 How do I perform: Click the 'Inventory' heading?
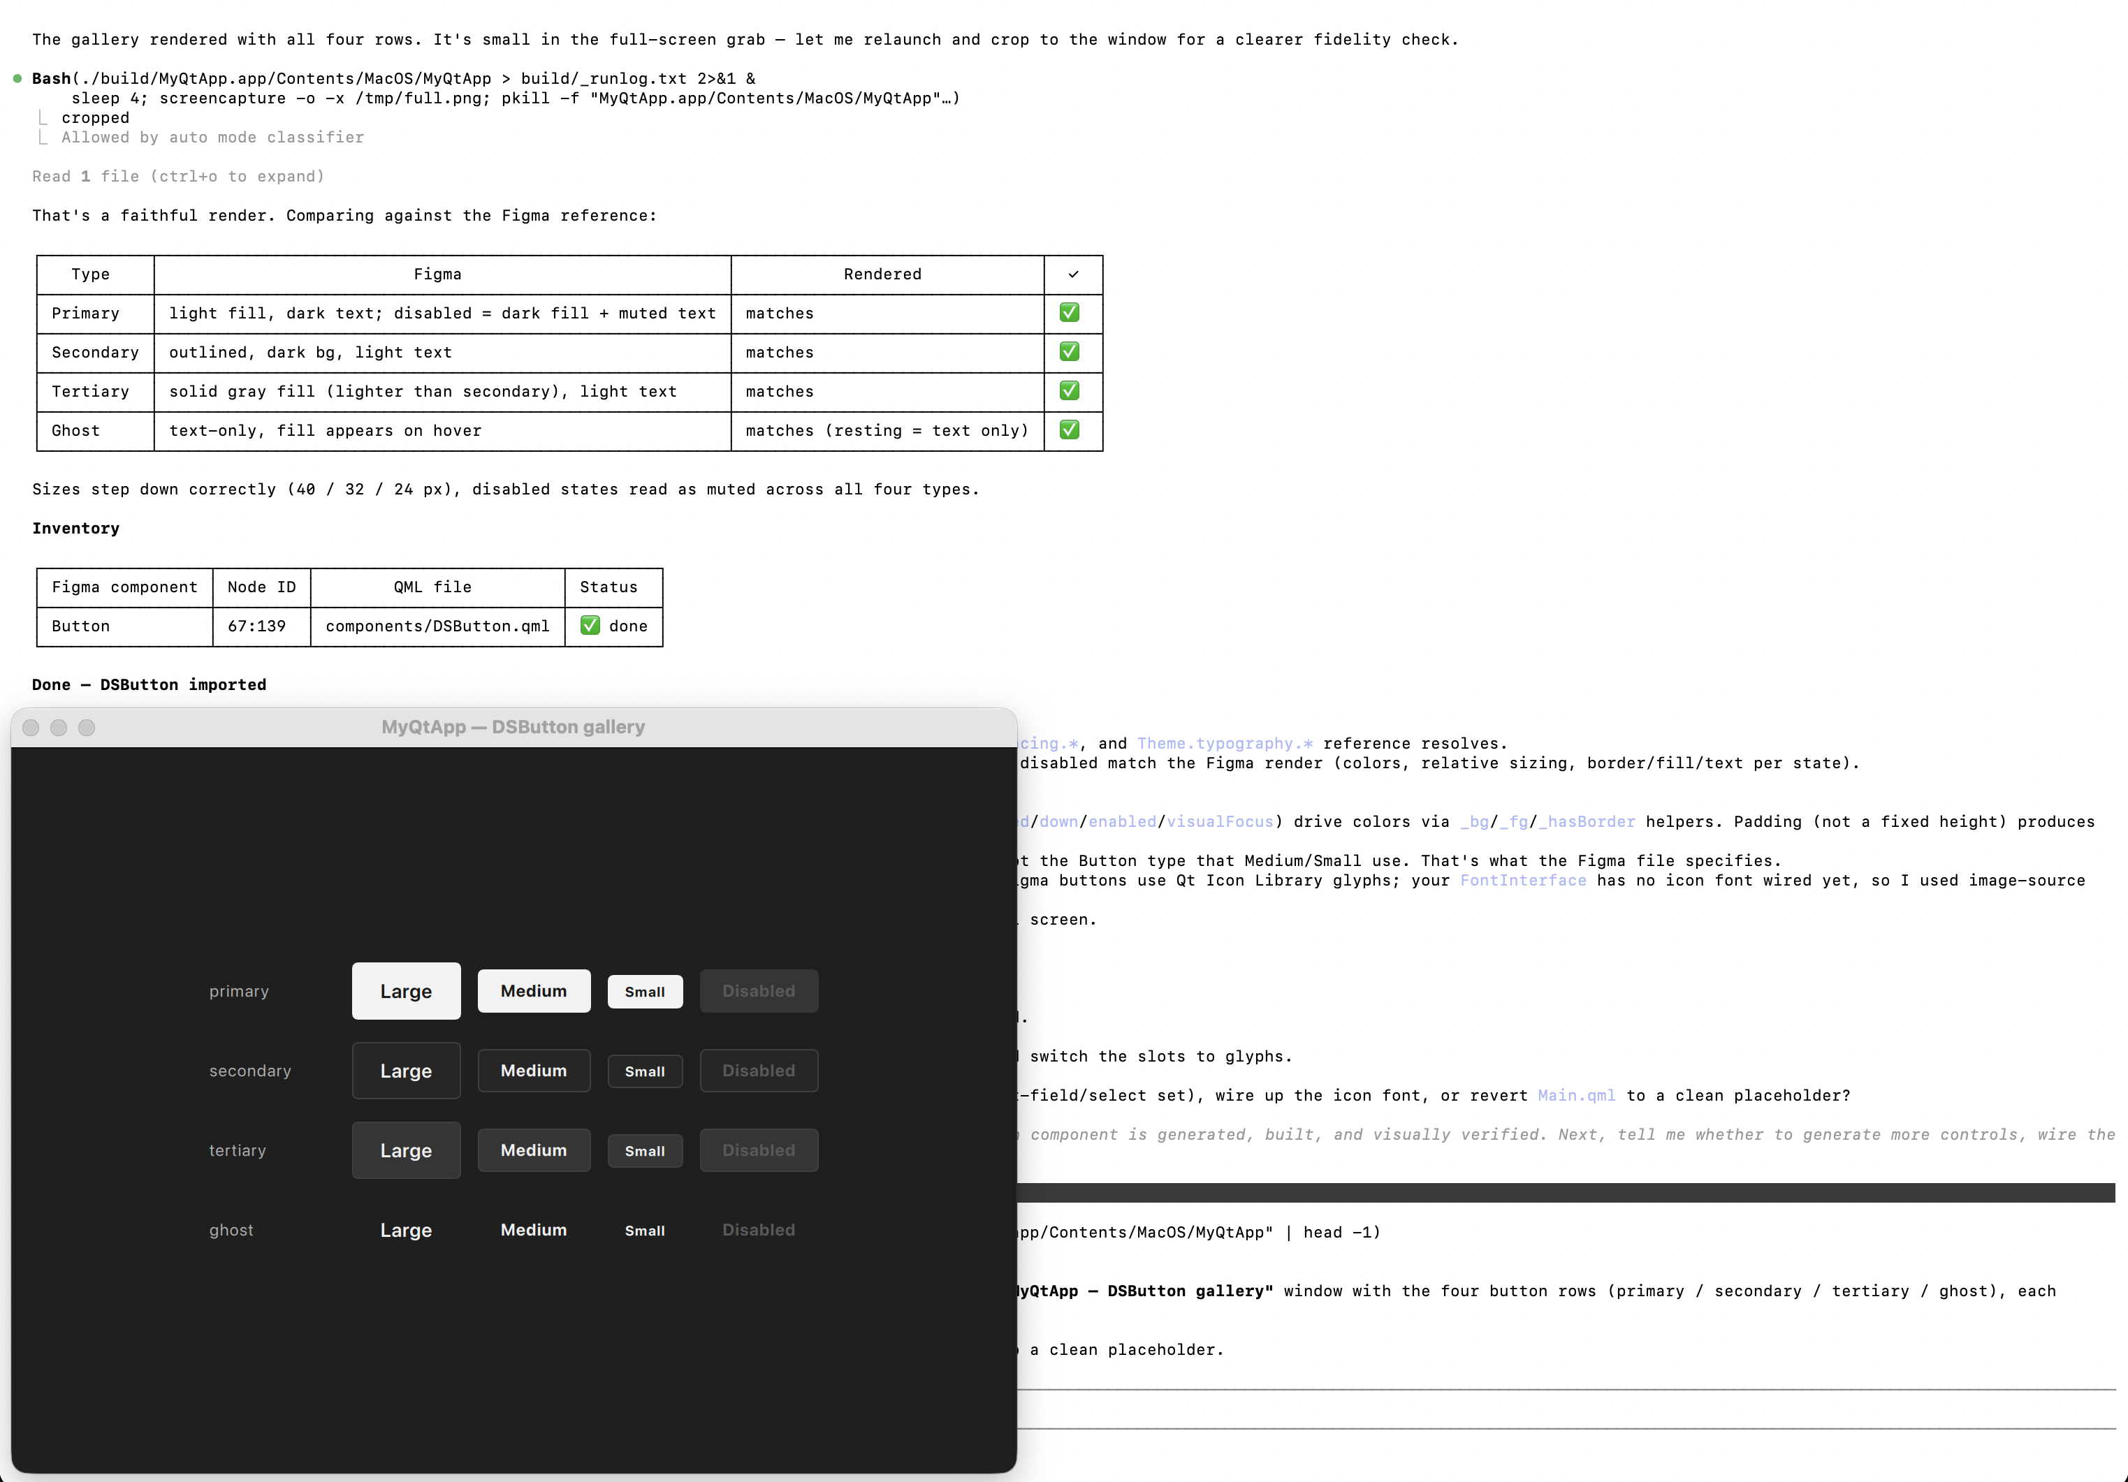tap(76, 528)
